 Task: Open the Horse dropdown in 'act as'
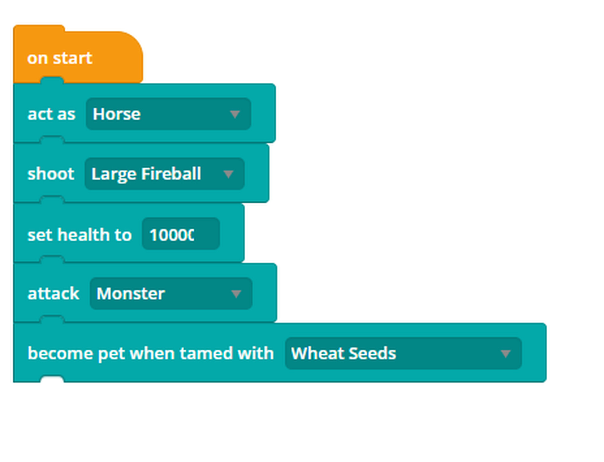click(x=157, y=114)
